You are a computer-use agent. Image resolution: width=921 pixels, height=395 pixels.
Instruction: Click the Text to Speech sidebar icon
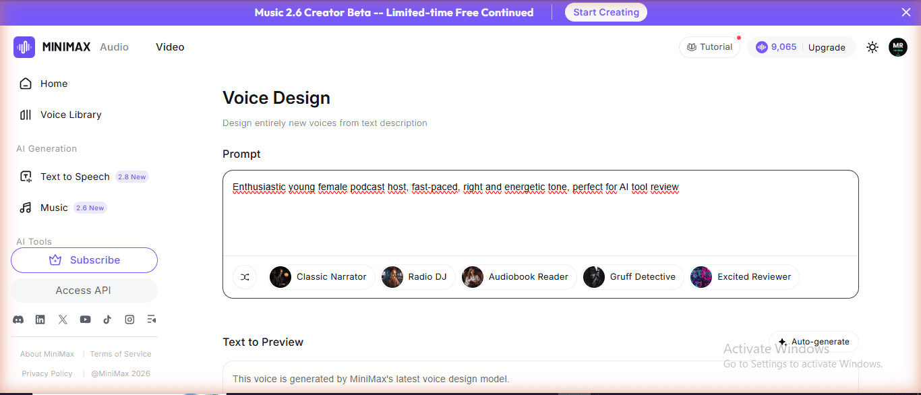tap(26, 177)
